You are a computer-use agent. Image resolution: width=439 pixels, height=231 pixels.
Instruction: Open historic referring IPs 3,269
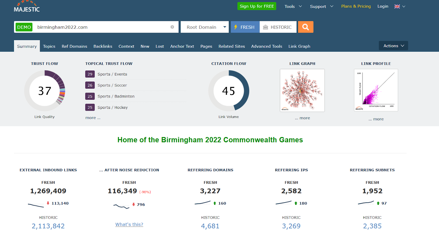tap(291, 226)
